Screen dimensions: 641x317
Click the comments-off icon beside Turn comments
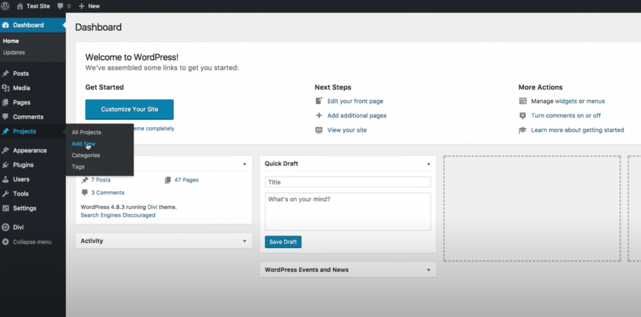(523, 116)
